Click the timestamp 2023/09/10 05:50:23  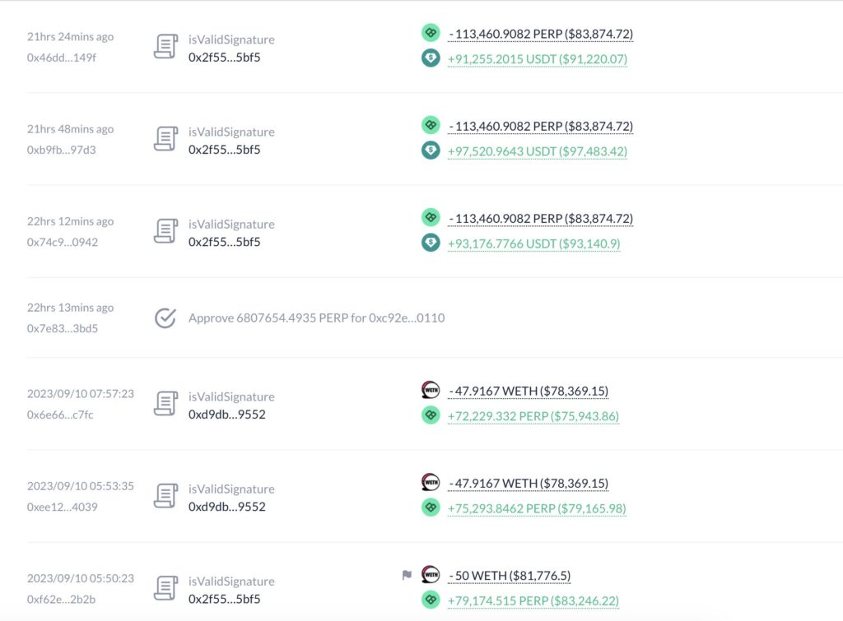click(81, 578)
